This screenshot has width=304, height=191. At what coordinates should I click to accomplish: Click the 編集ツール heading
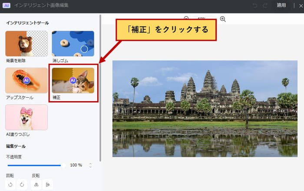point(16,146)
